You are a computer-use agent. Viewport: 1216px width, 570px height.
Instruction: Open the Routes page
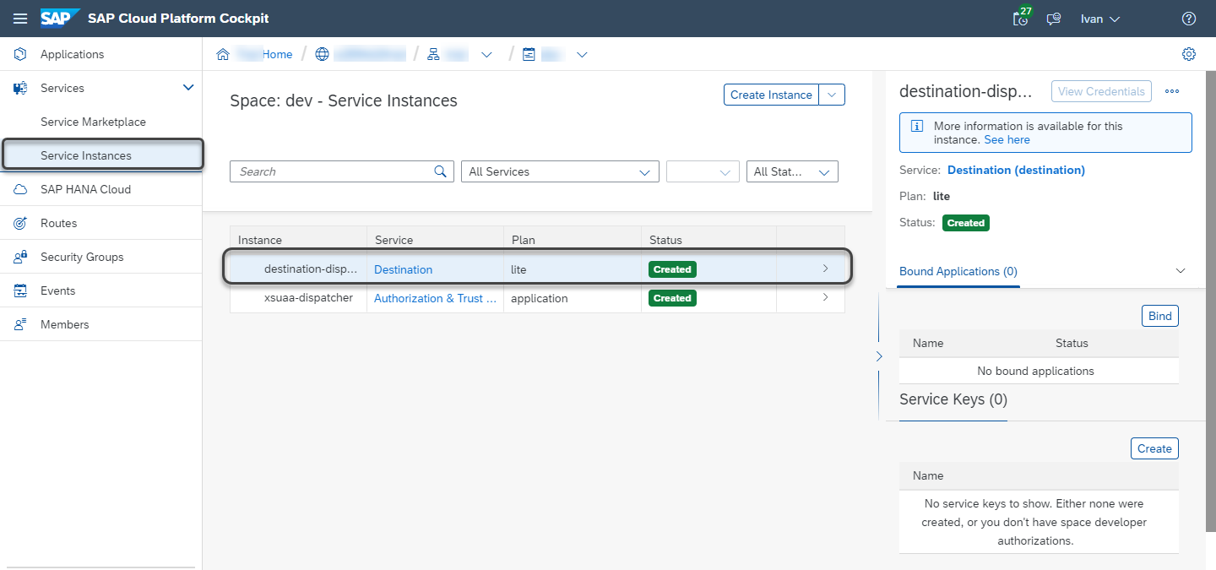coord(58,223)
